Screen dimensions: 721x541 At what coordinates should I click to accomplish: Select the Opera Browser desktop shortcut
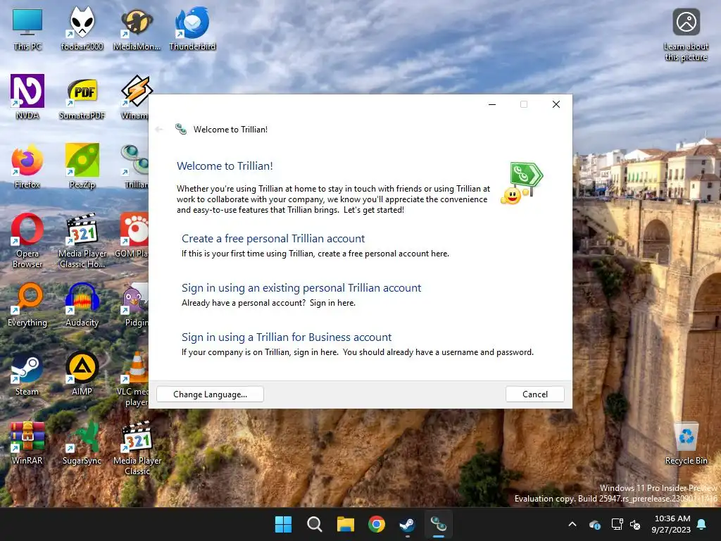(x=27, y=241)
